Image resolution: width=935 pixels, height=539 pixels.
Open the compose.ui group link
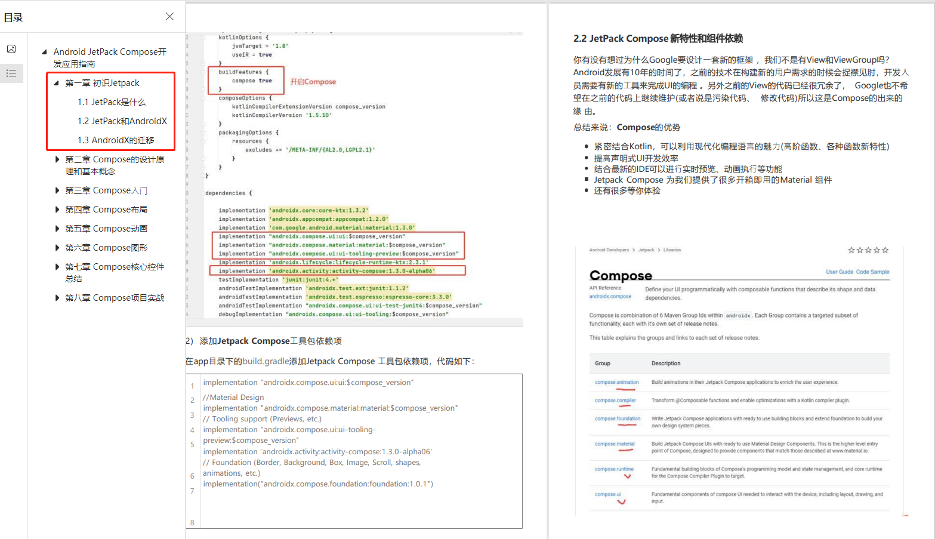[x=607, y=494]
